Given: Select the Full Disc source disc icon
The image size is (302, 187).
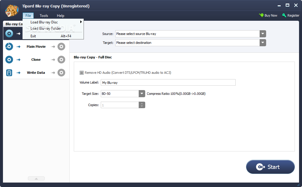Looking at the screenshot, I should [9, 33].
